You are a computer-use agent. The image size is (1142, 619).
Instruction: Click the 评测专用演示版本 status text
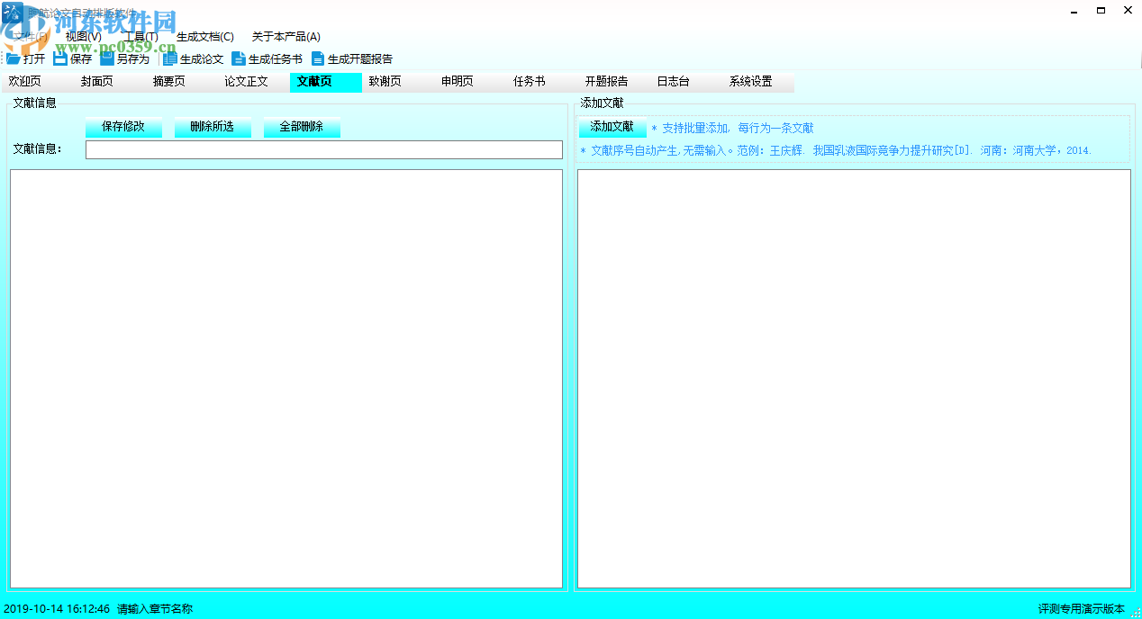1082,609
